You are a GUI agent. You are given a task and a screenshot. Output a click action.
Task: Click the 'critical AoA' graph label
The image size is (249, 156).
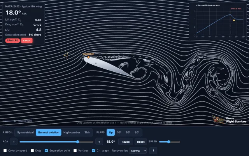[x=236, y=9]
